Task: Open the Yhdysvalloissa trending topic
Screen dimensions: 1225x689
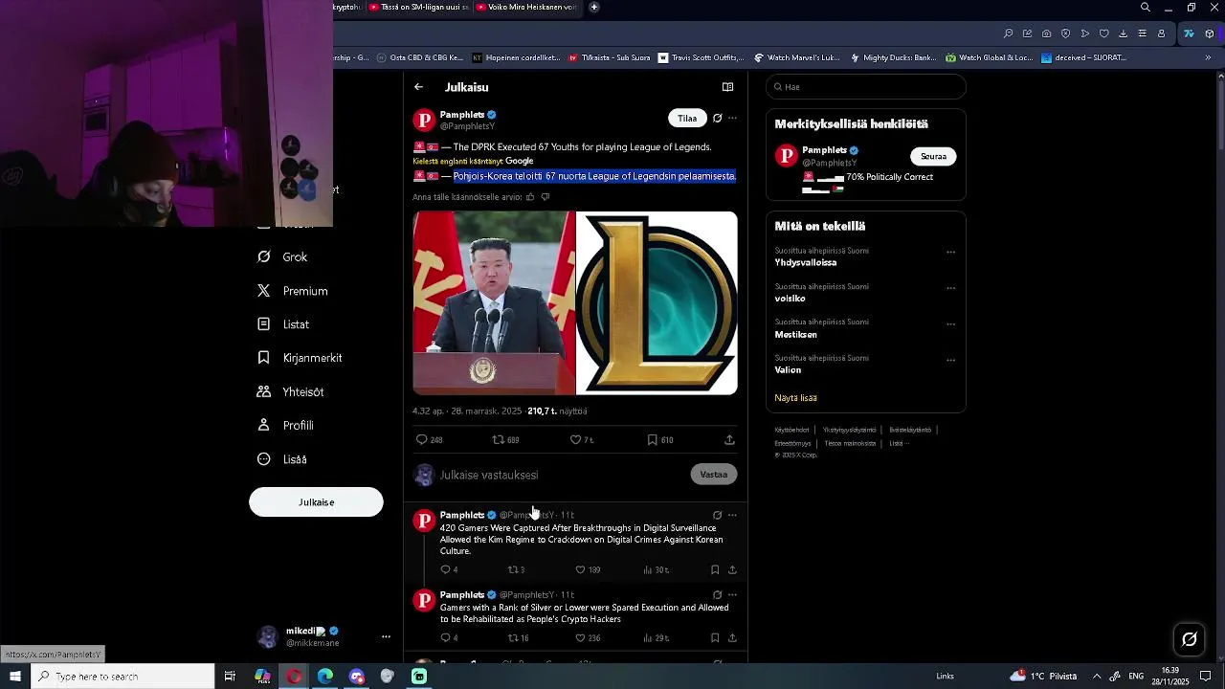Action: 806,263
